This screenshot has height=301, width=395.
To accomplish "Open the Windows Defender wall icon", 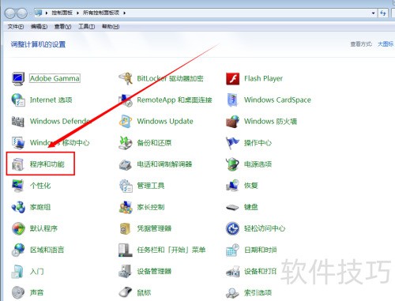I will (x=18, y=122).
